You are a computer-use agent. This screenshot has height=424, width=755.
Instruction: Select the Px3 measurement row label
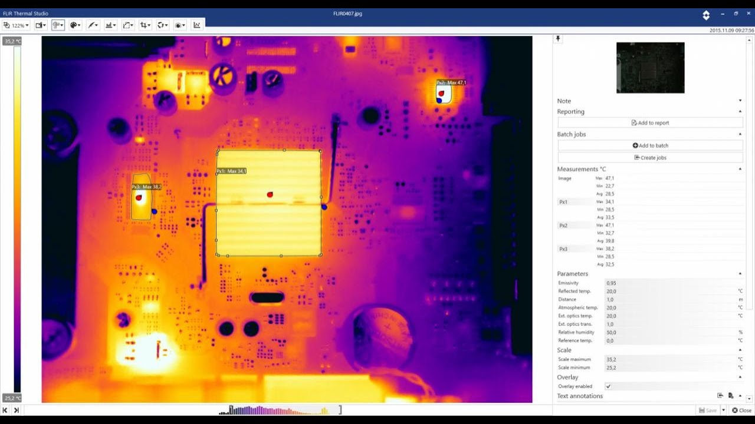[563, 249]
